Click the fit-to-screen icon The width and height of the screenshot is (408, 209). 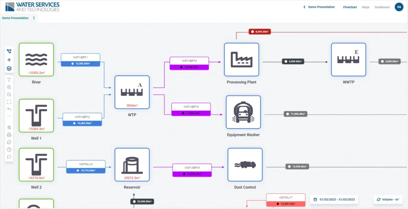coord(9,102)
